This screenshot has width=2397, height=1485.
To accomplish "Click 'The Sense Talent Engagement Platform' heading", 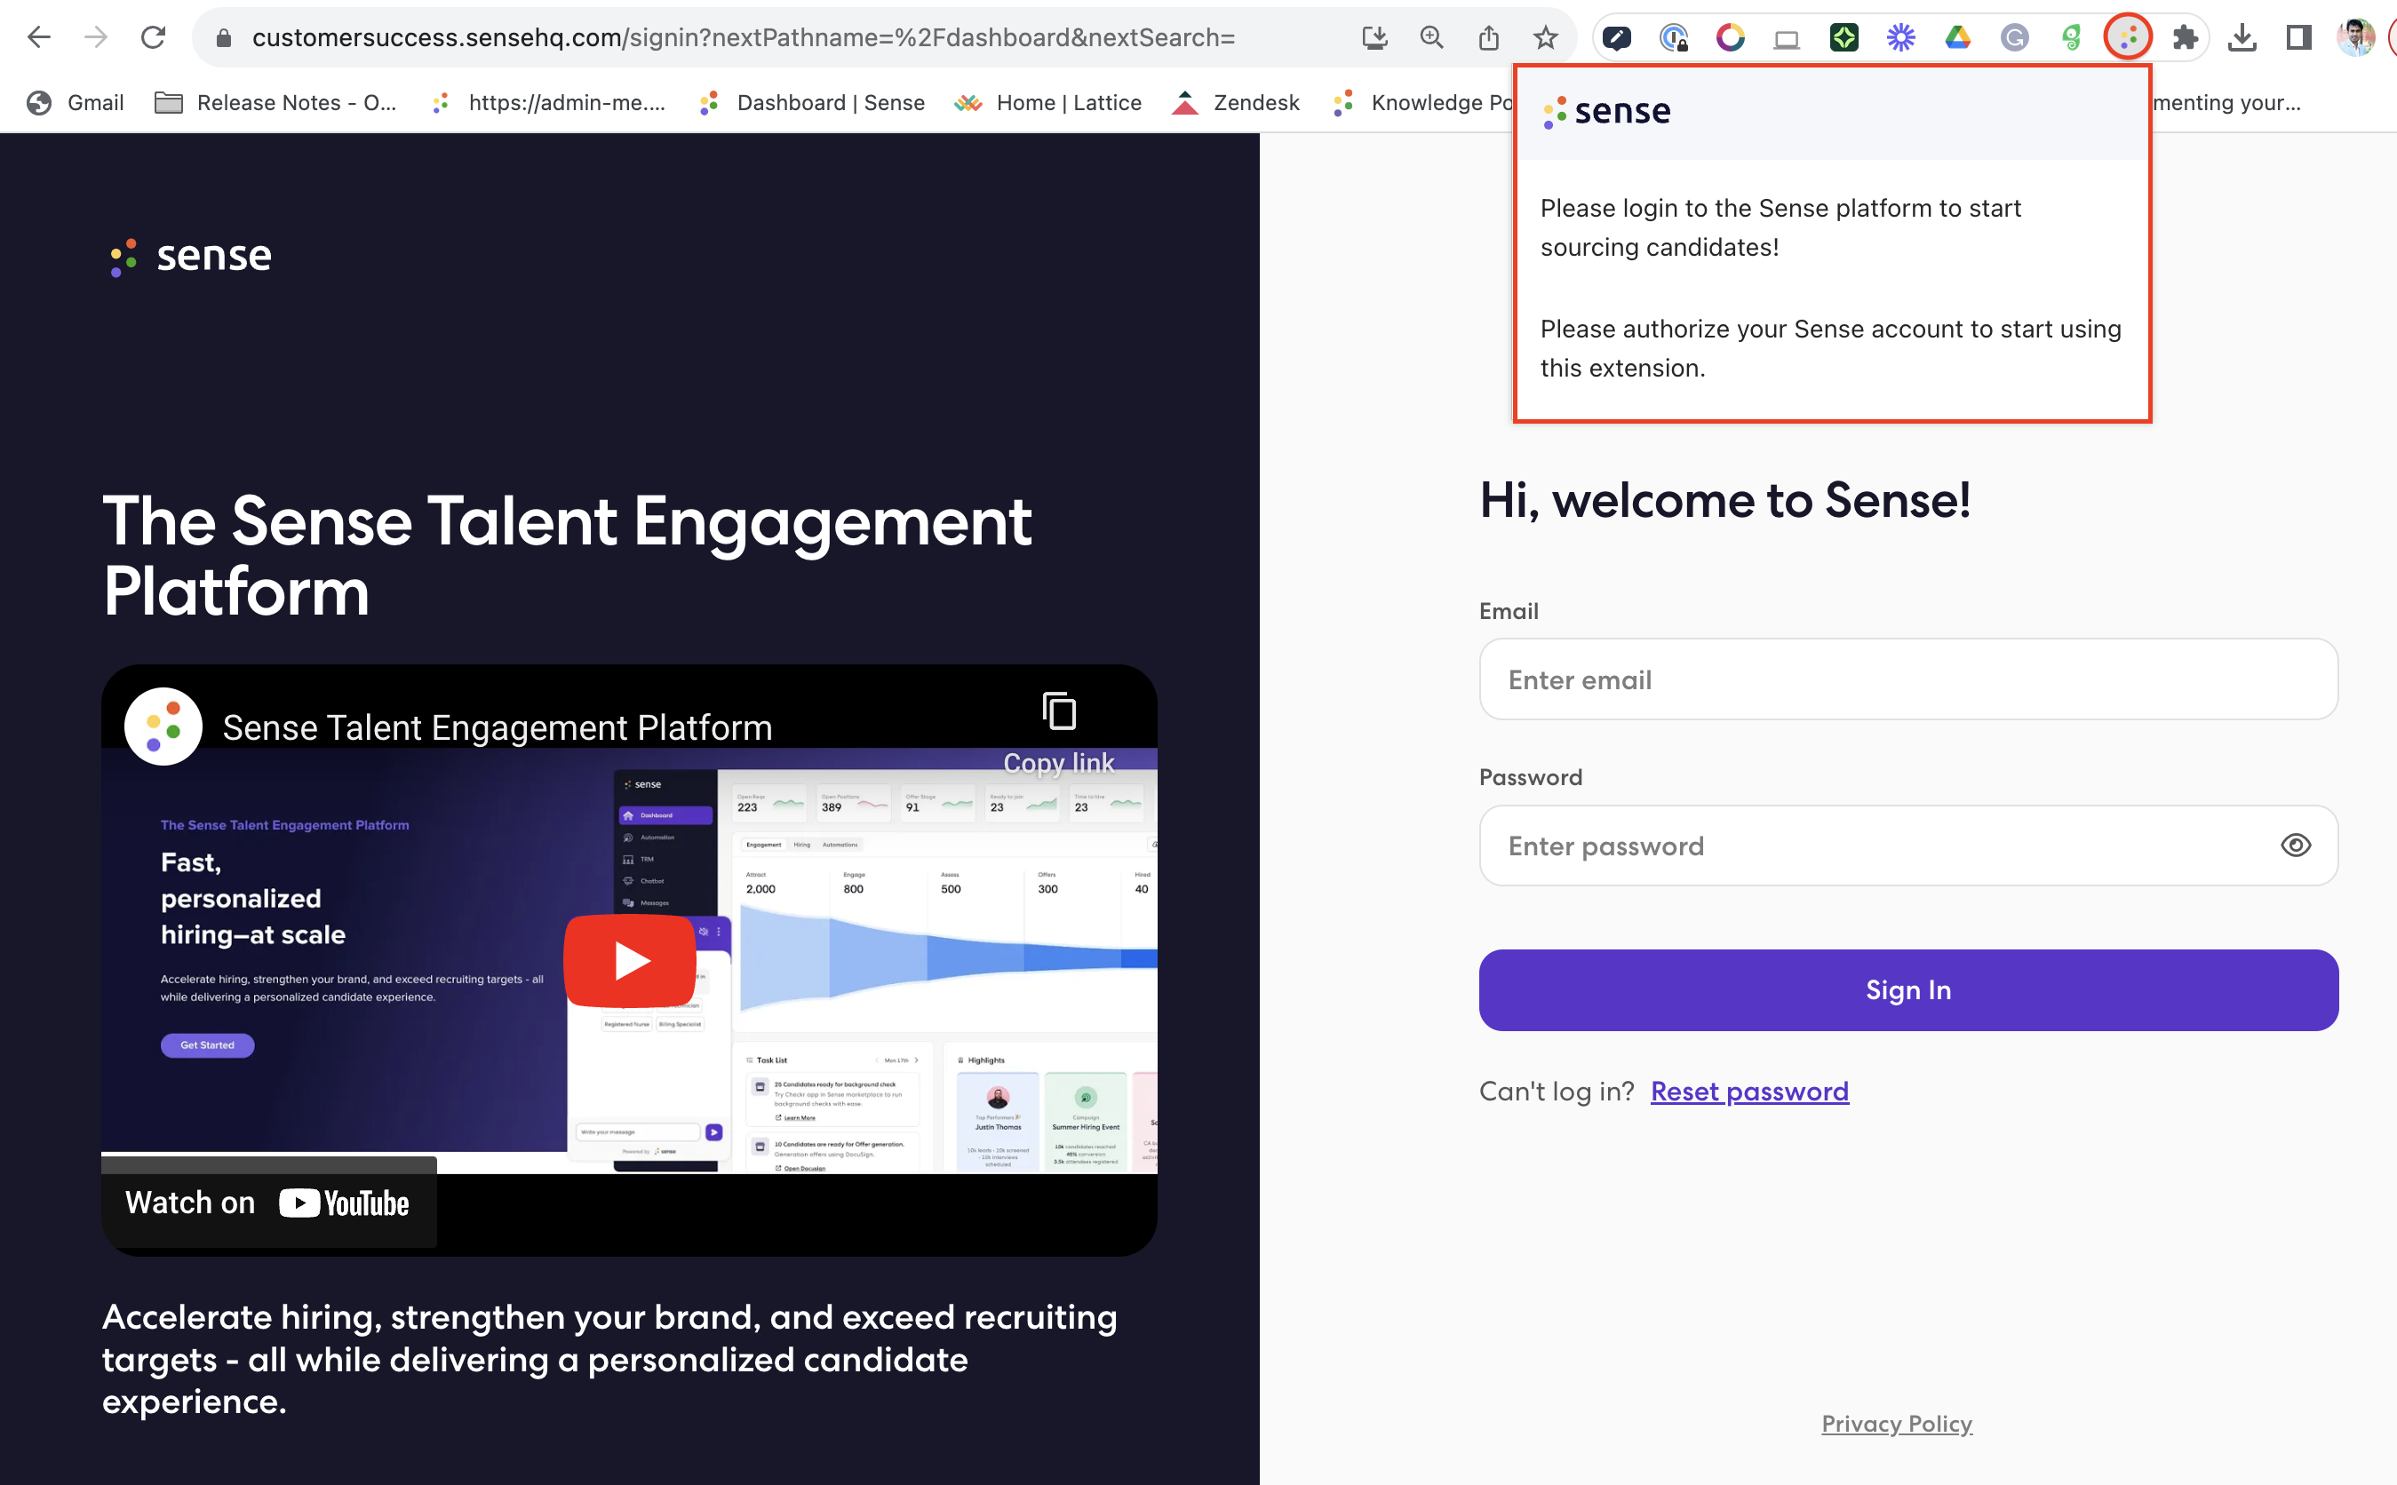I will 567,556.
